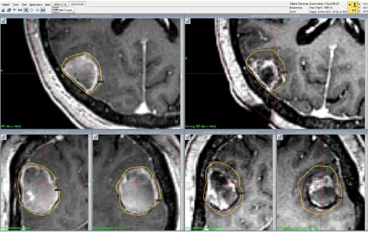Click the greyed head-frame toolbar icon
368x232 pixels.
click(x=32, y=10)
